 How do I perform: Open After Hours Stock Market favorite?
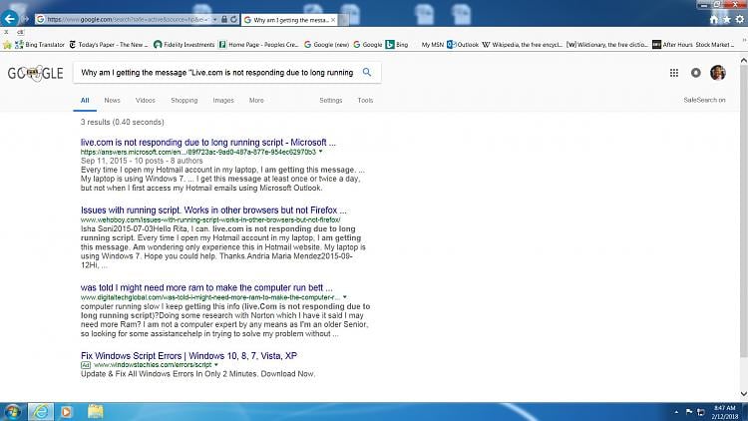pos(693,44)
